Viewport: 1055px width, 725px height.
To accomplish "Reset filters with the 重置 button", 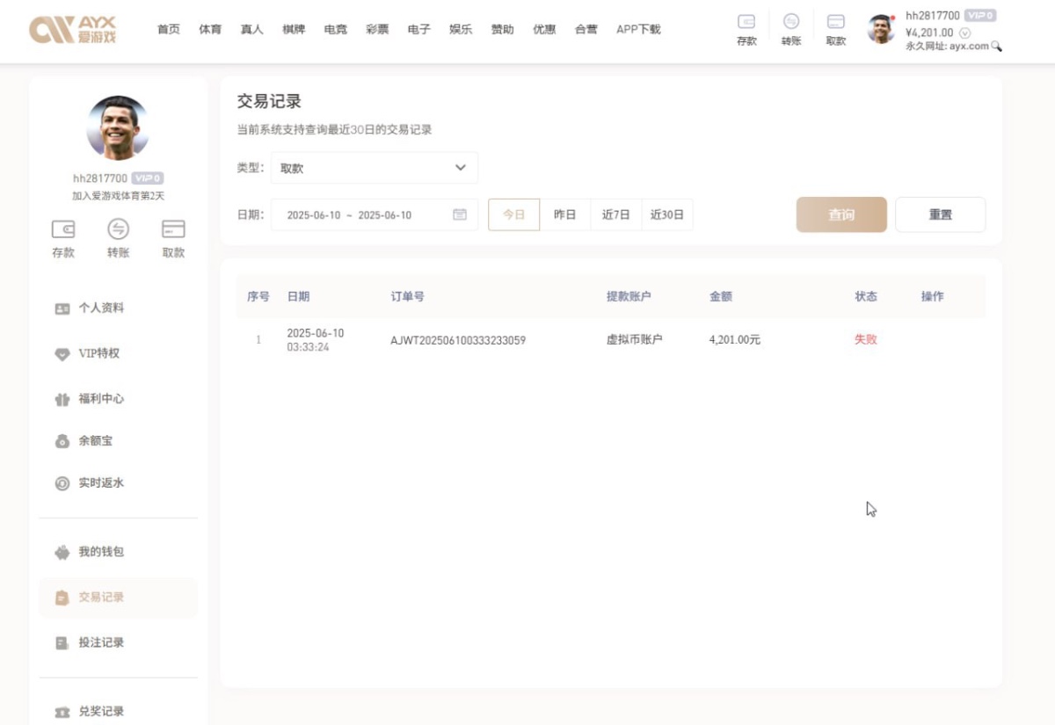I will click(941, 214).
